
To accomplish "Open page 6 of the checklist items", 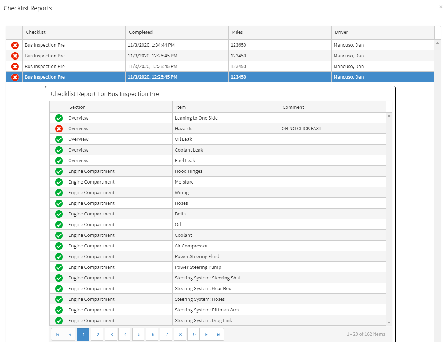I will [x=153, y=334].
